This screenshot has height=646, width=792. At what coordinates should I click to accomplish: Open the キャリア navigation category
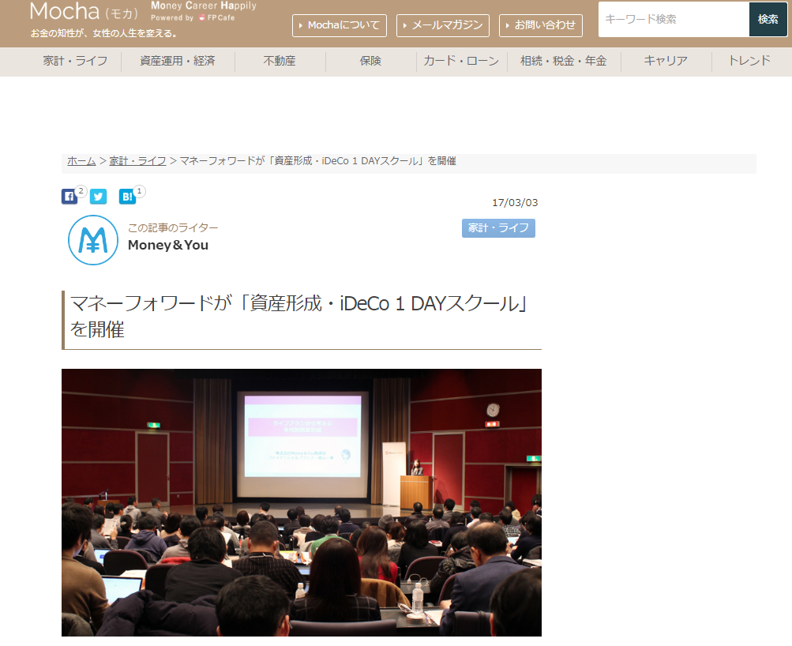pos(666,61)
